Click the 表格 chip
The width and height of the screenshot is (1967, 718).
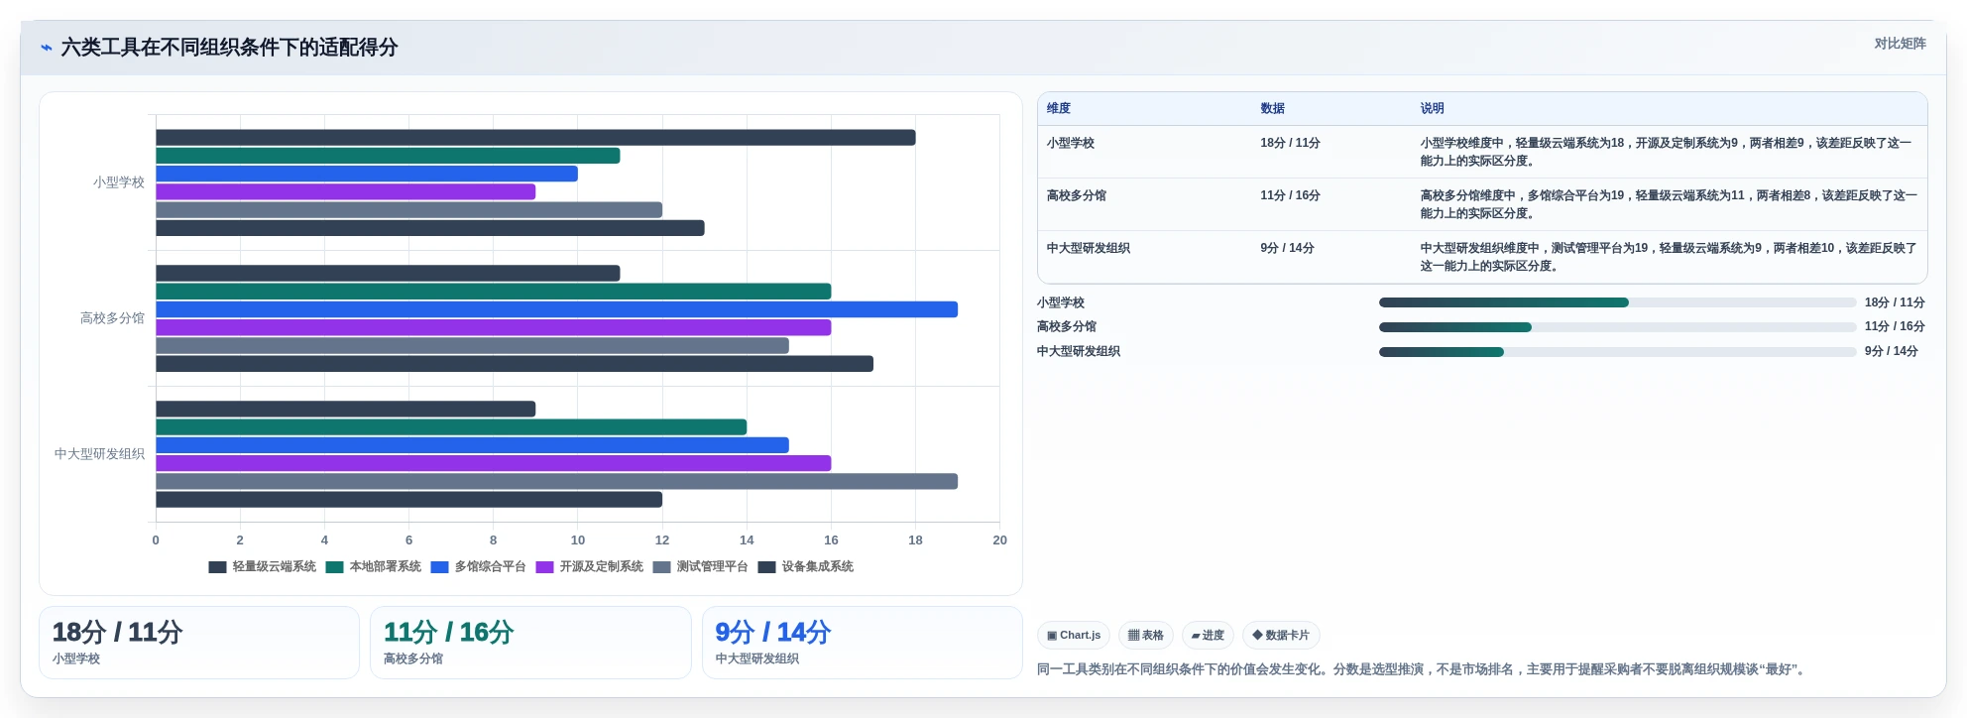1146,635
